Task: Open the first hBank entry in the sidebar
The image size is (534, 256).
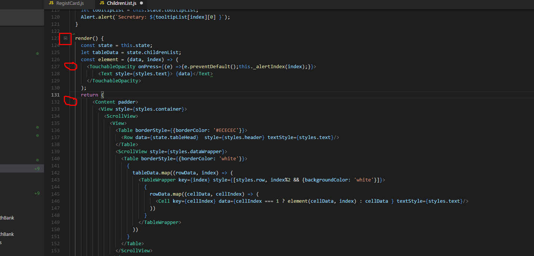Action: (7, 218)
